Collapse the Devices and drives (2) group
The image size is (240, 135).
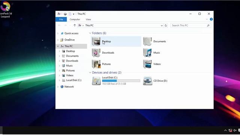pyautogui.click(x=90, y=72)
